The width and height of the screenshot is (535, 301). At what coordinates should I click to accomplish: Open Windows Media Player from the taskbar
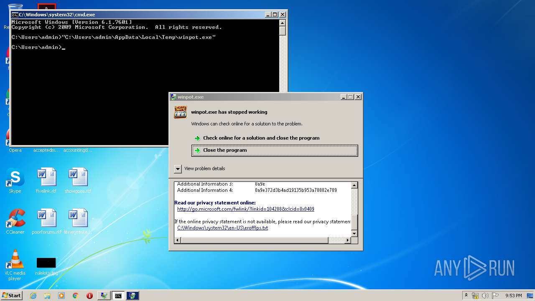(x=61, y=296)
